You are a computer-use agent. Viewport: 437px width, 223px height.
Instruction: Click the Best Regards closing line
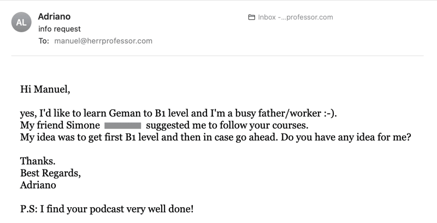(x=50, y=173)
